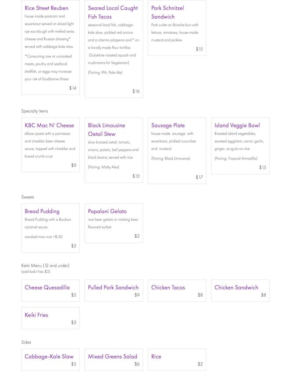Open the Rice Street Reuben item
Screen dimensions: 285x387
[46, 8]
